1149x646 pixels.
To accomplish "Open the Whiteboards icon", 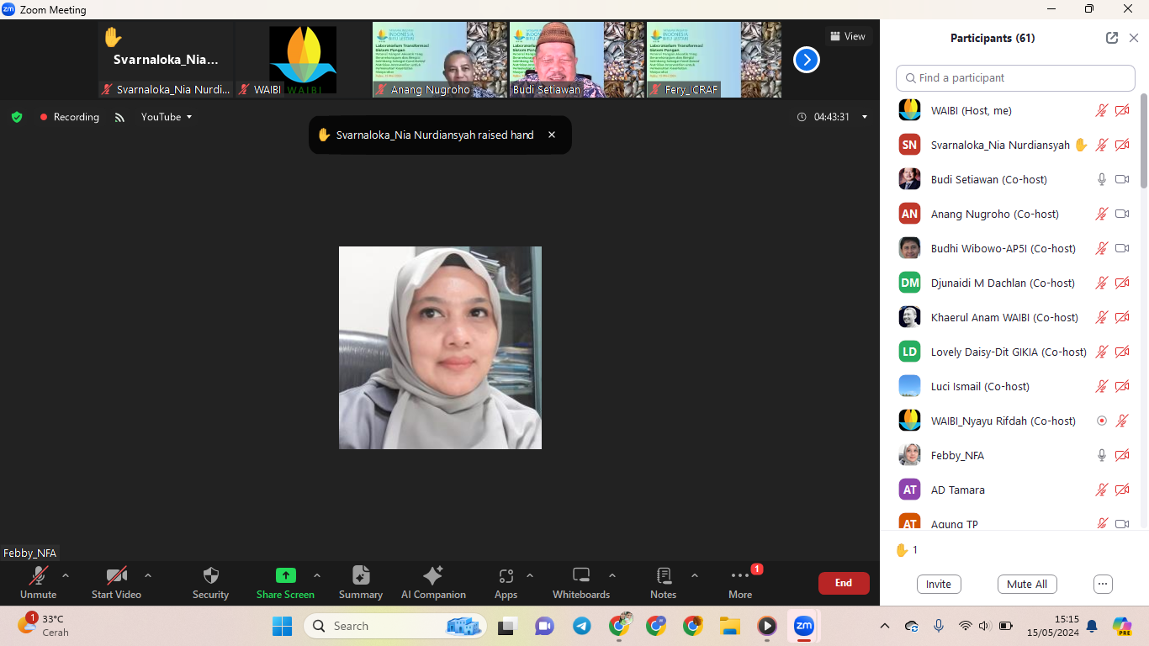I will pyautogui.click(x=580, y=576).
